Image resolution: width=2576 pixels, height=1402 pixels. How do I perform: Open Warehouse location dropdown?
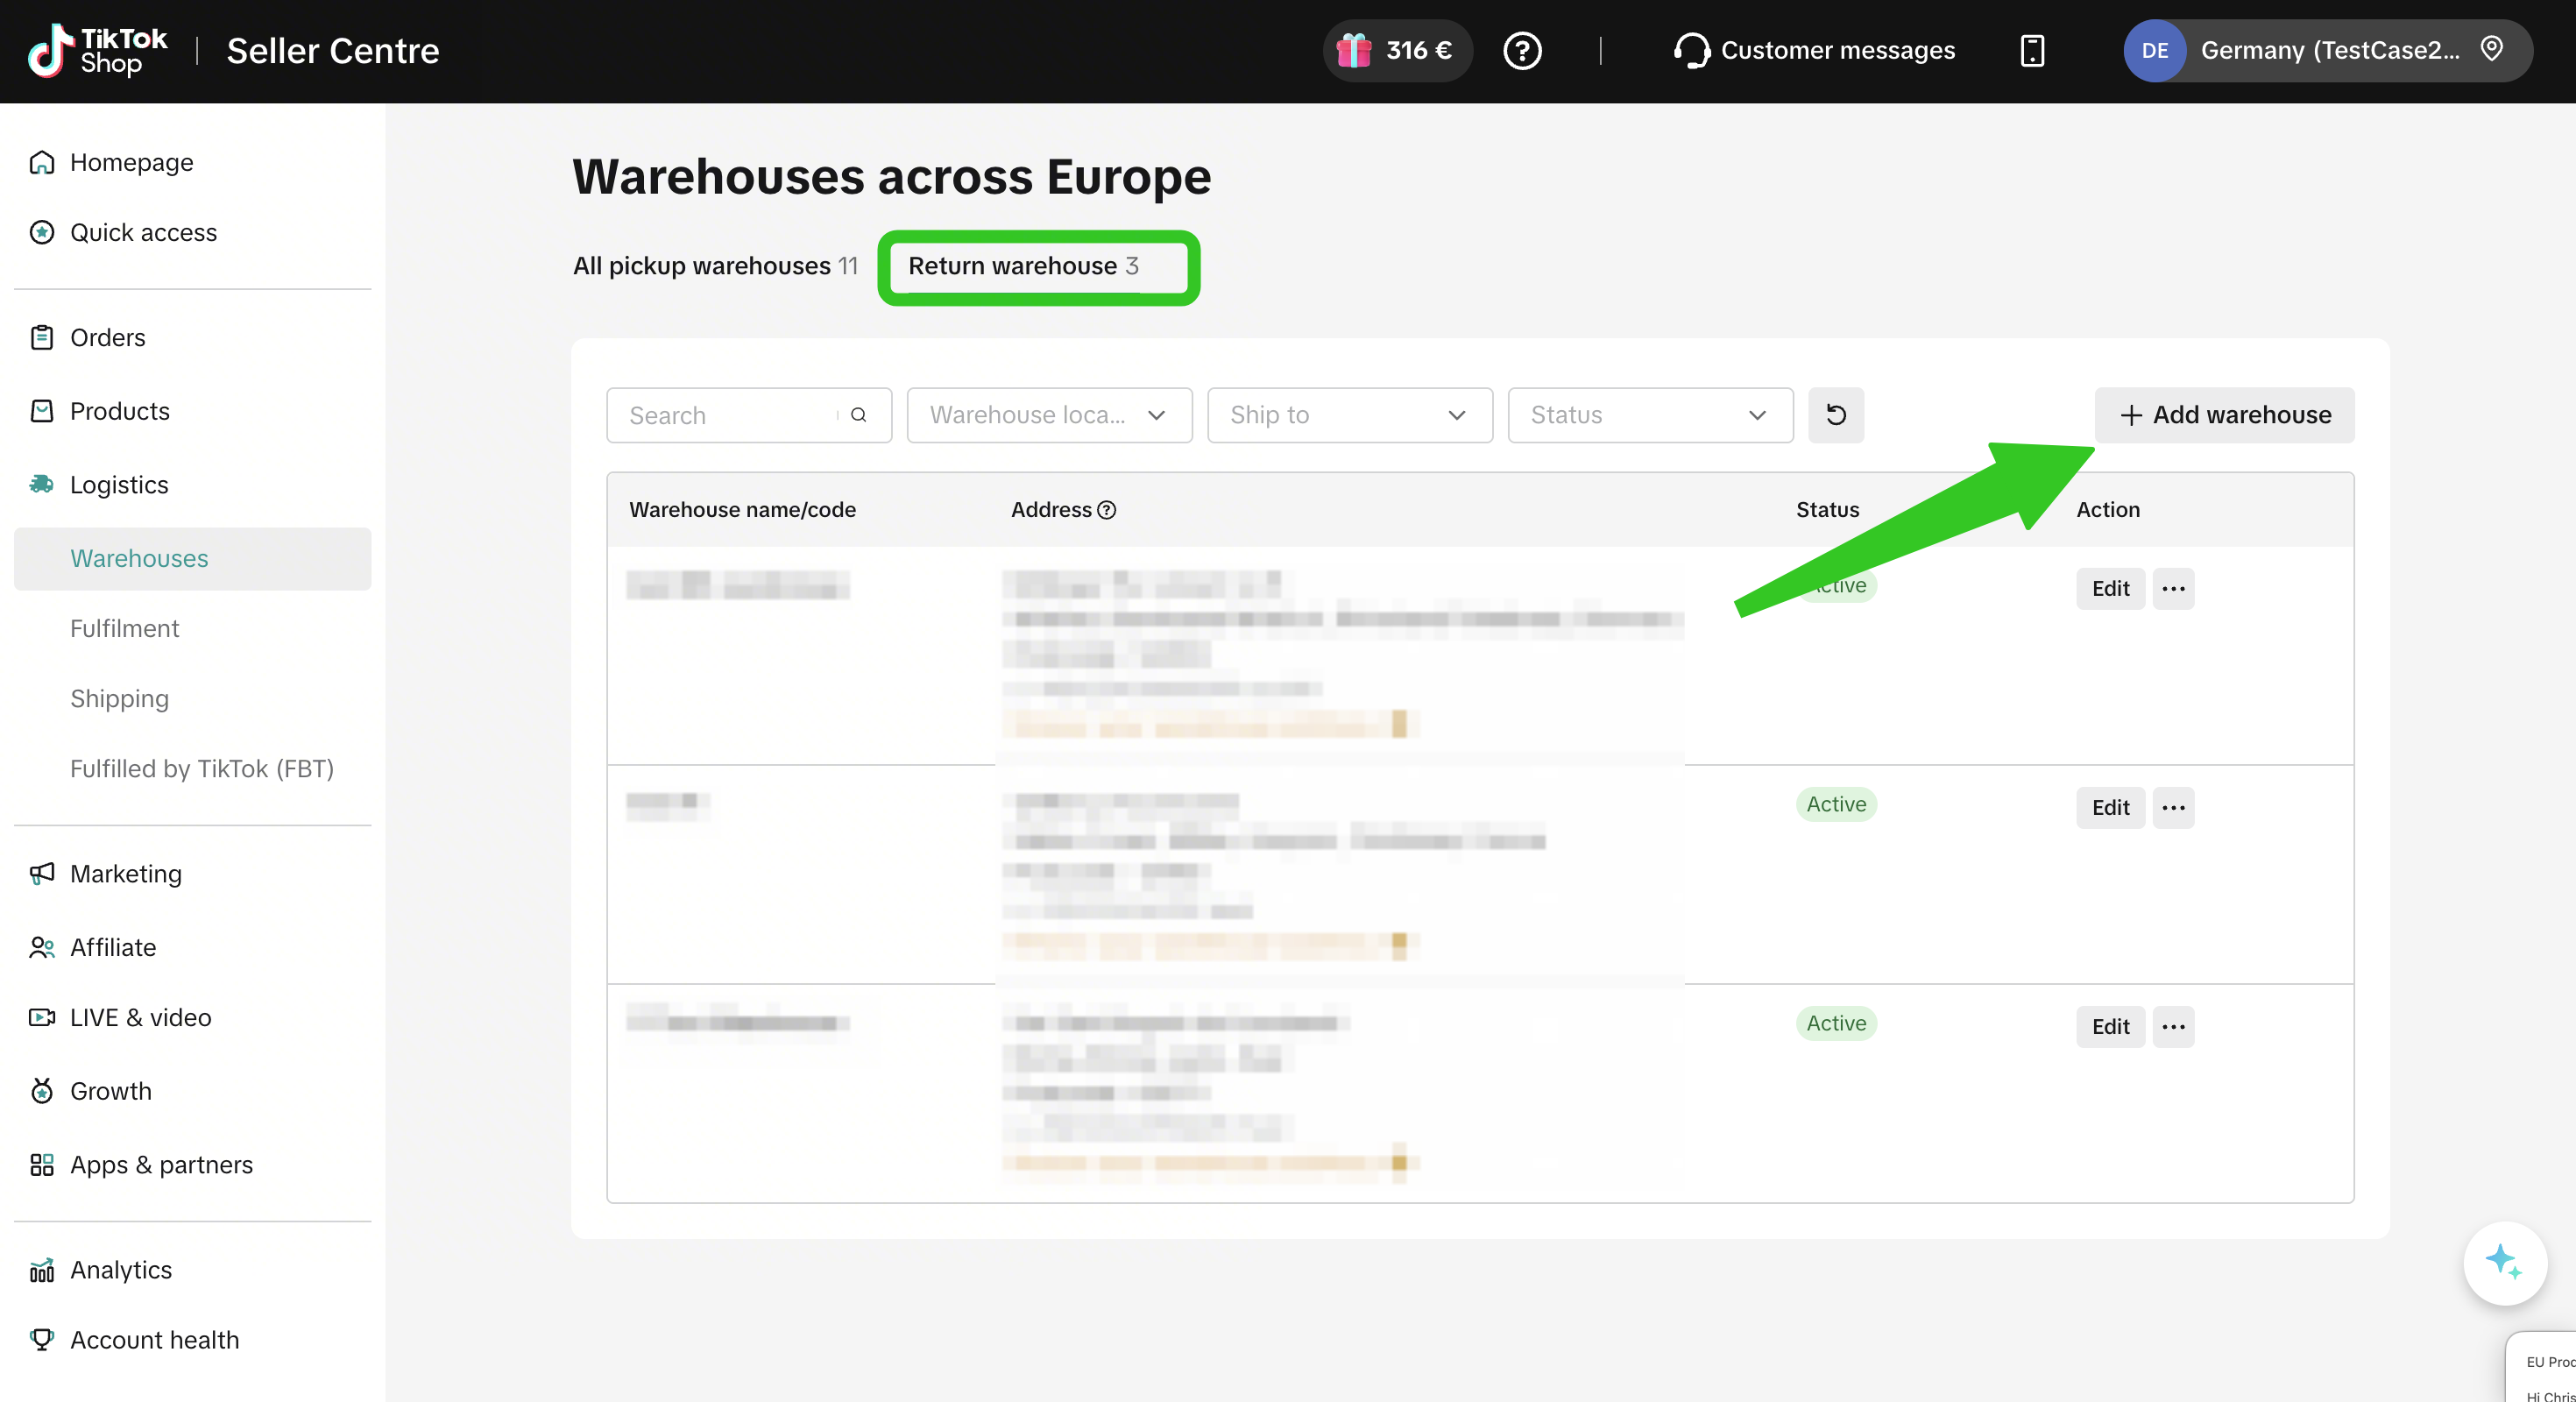tap(1049, 415)
